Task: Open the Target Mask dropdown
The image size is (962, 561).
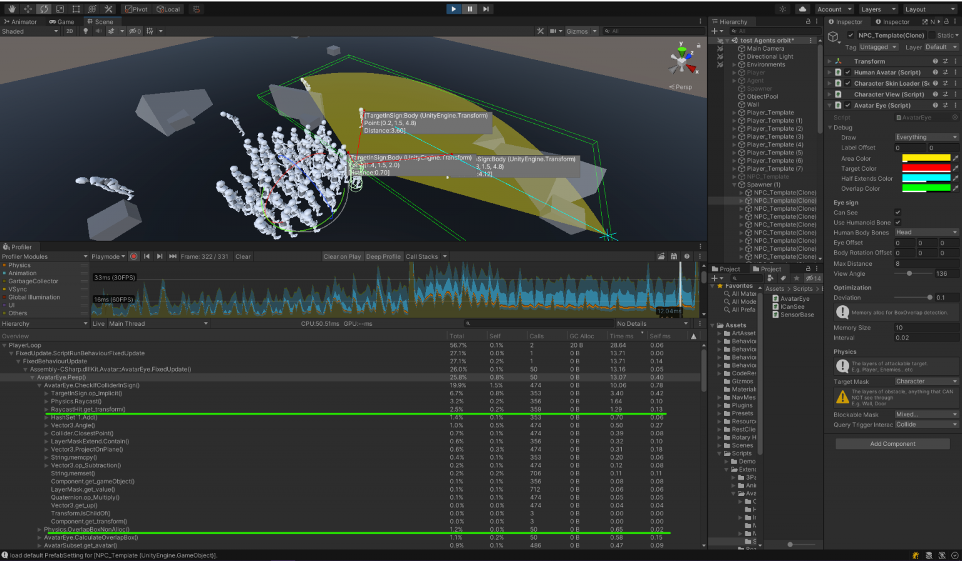Action: click(x=926, y=382)
